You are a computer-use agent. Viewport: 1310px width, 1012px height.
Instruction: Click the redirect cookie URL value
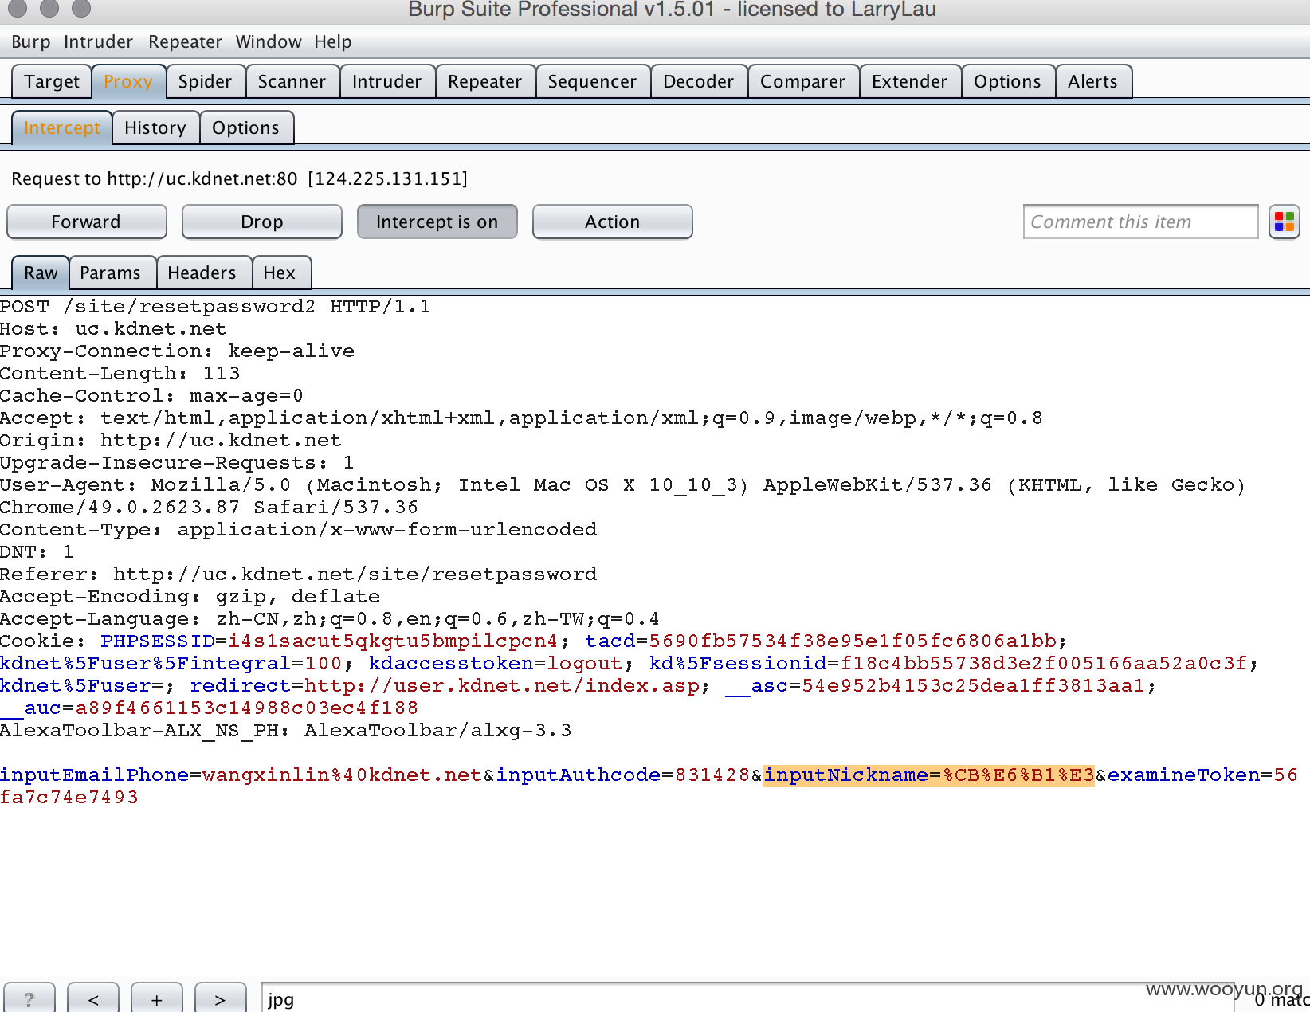(502, 685)
